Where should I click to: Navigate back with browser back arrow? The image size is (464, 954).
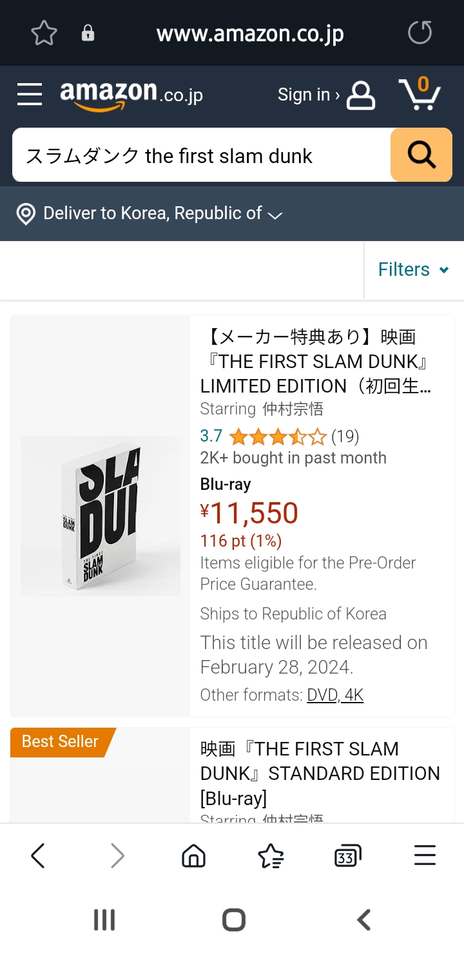[38, 856]
